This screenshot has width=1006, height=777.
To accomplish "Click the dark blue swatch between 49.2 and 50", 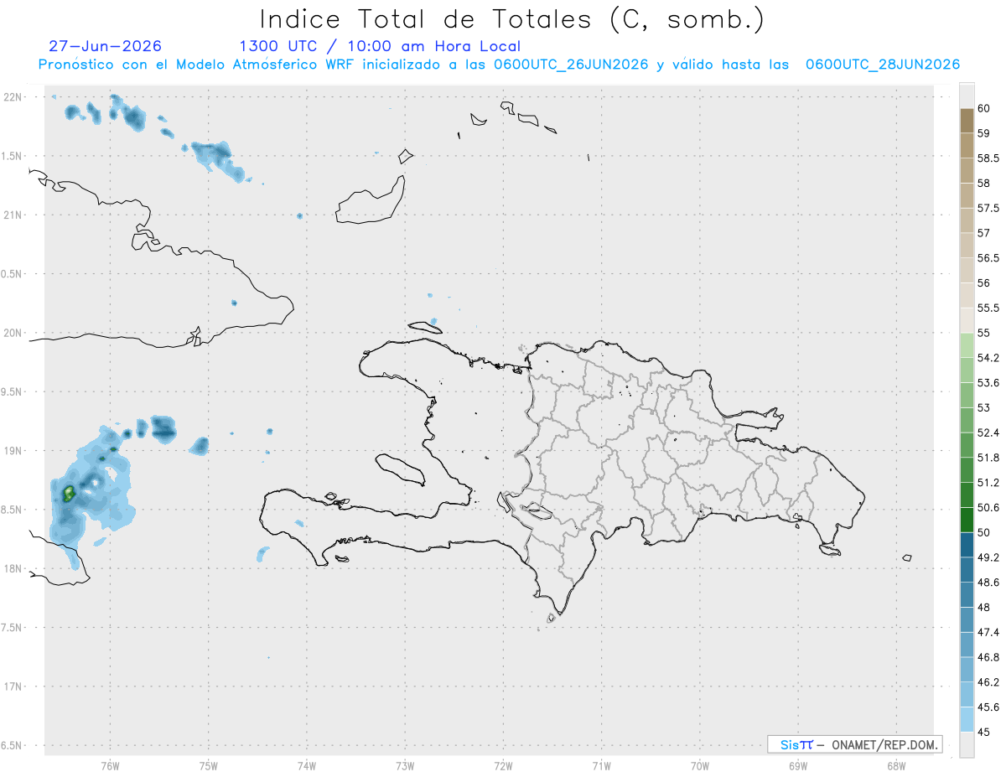I will [x=967, y=545].
